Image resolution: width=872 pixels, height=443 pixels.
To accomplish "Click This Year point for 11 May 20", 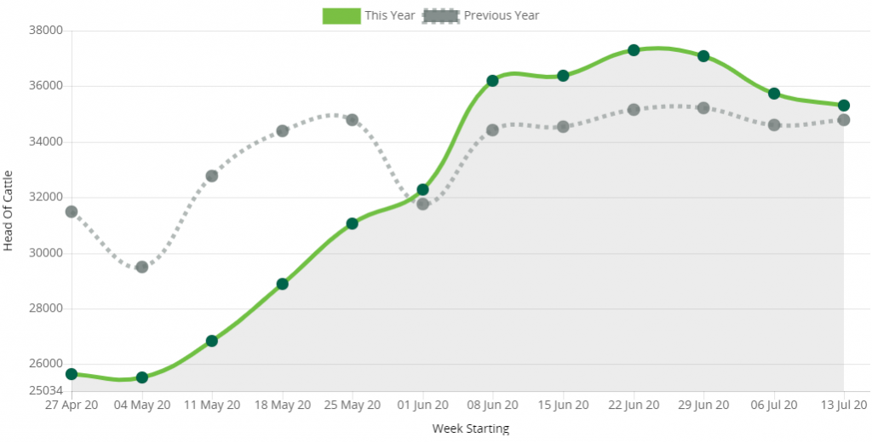I will point(212,341).
